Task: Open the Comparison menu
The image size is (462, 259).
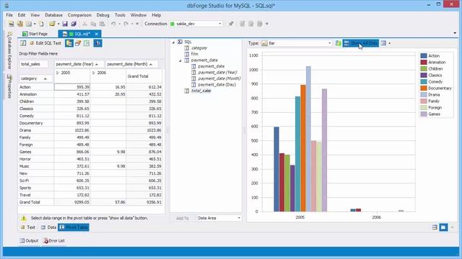Action: (x=79, y=15)
